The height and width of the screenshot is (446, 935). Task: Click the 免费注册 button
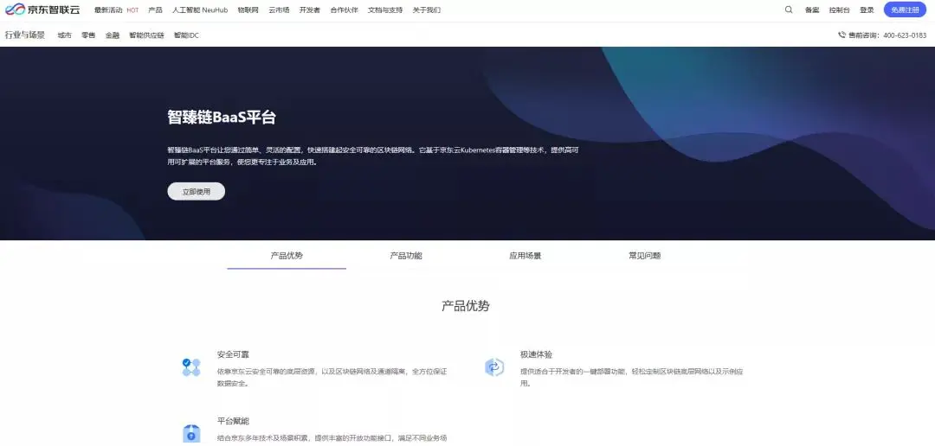905,10
